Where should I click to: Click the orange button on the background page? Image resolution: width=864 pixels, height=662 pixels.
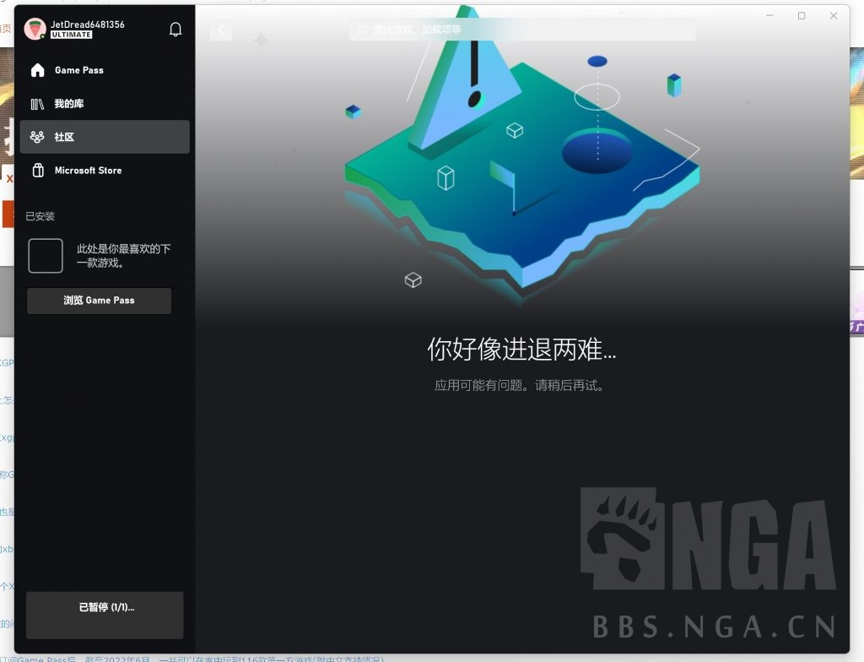click(x=8, y=213)
